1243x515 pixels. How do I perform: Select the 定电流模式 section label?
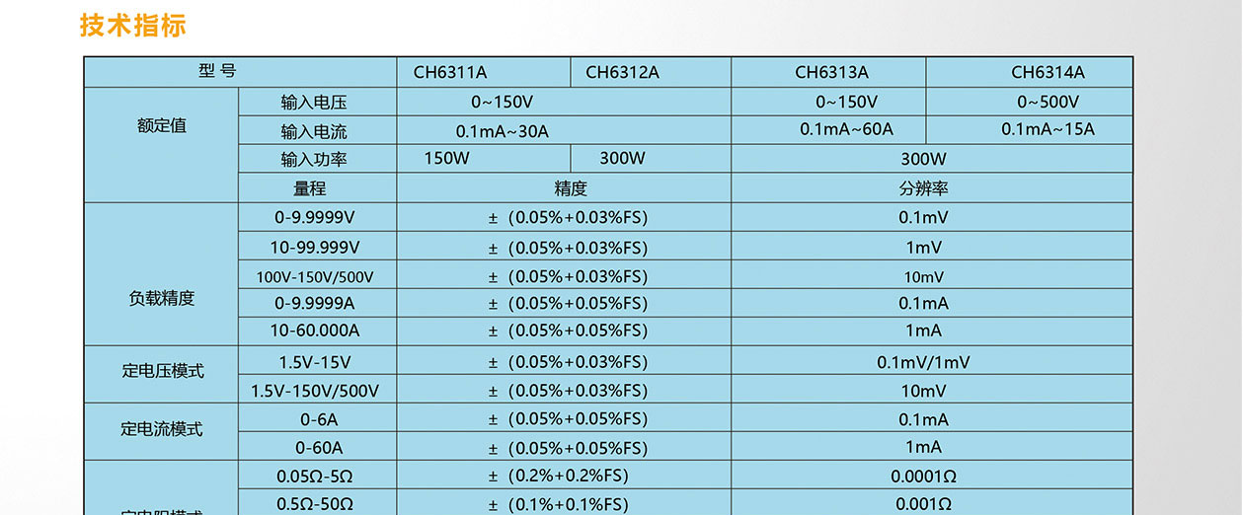162,429
